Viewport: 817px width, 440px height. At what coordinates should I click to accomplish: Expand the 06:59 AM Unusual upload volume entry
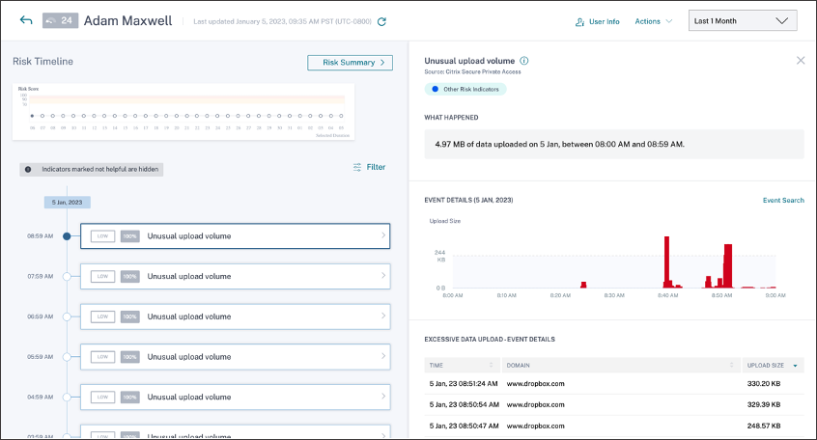point(236,316)
